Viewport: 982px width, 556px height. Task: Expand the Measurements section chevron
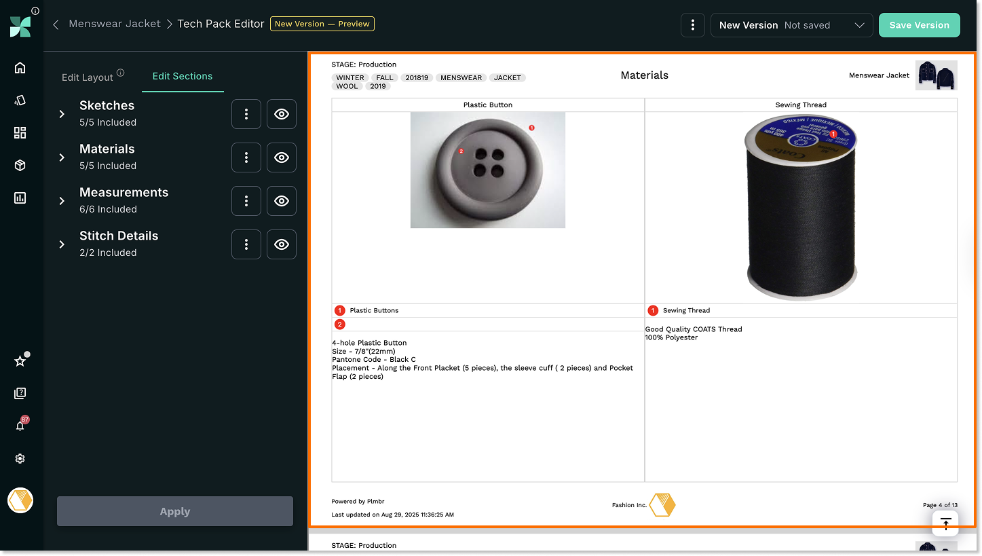(62, 201)
